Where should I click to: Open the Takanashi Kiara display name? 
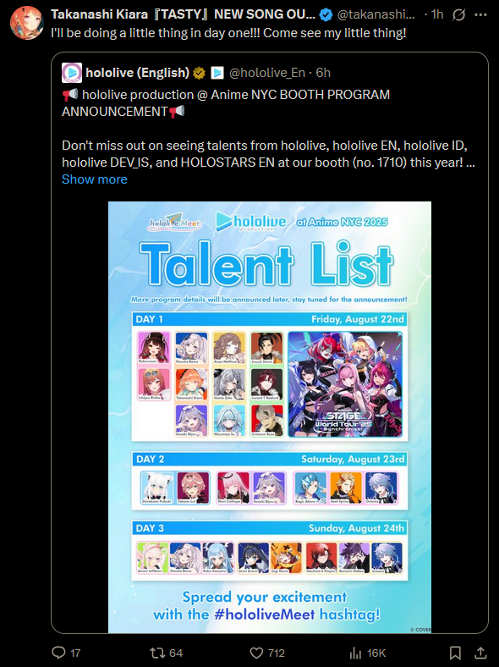click(x=183, y=14)
